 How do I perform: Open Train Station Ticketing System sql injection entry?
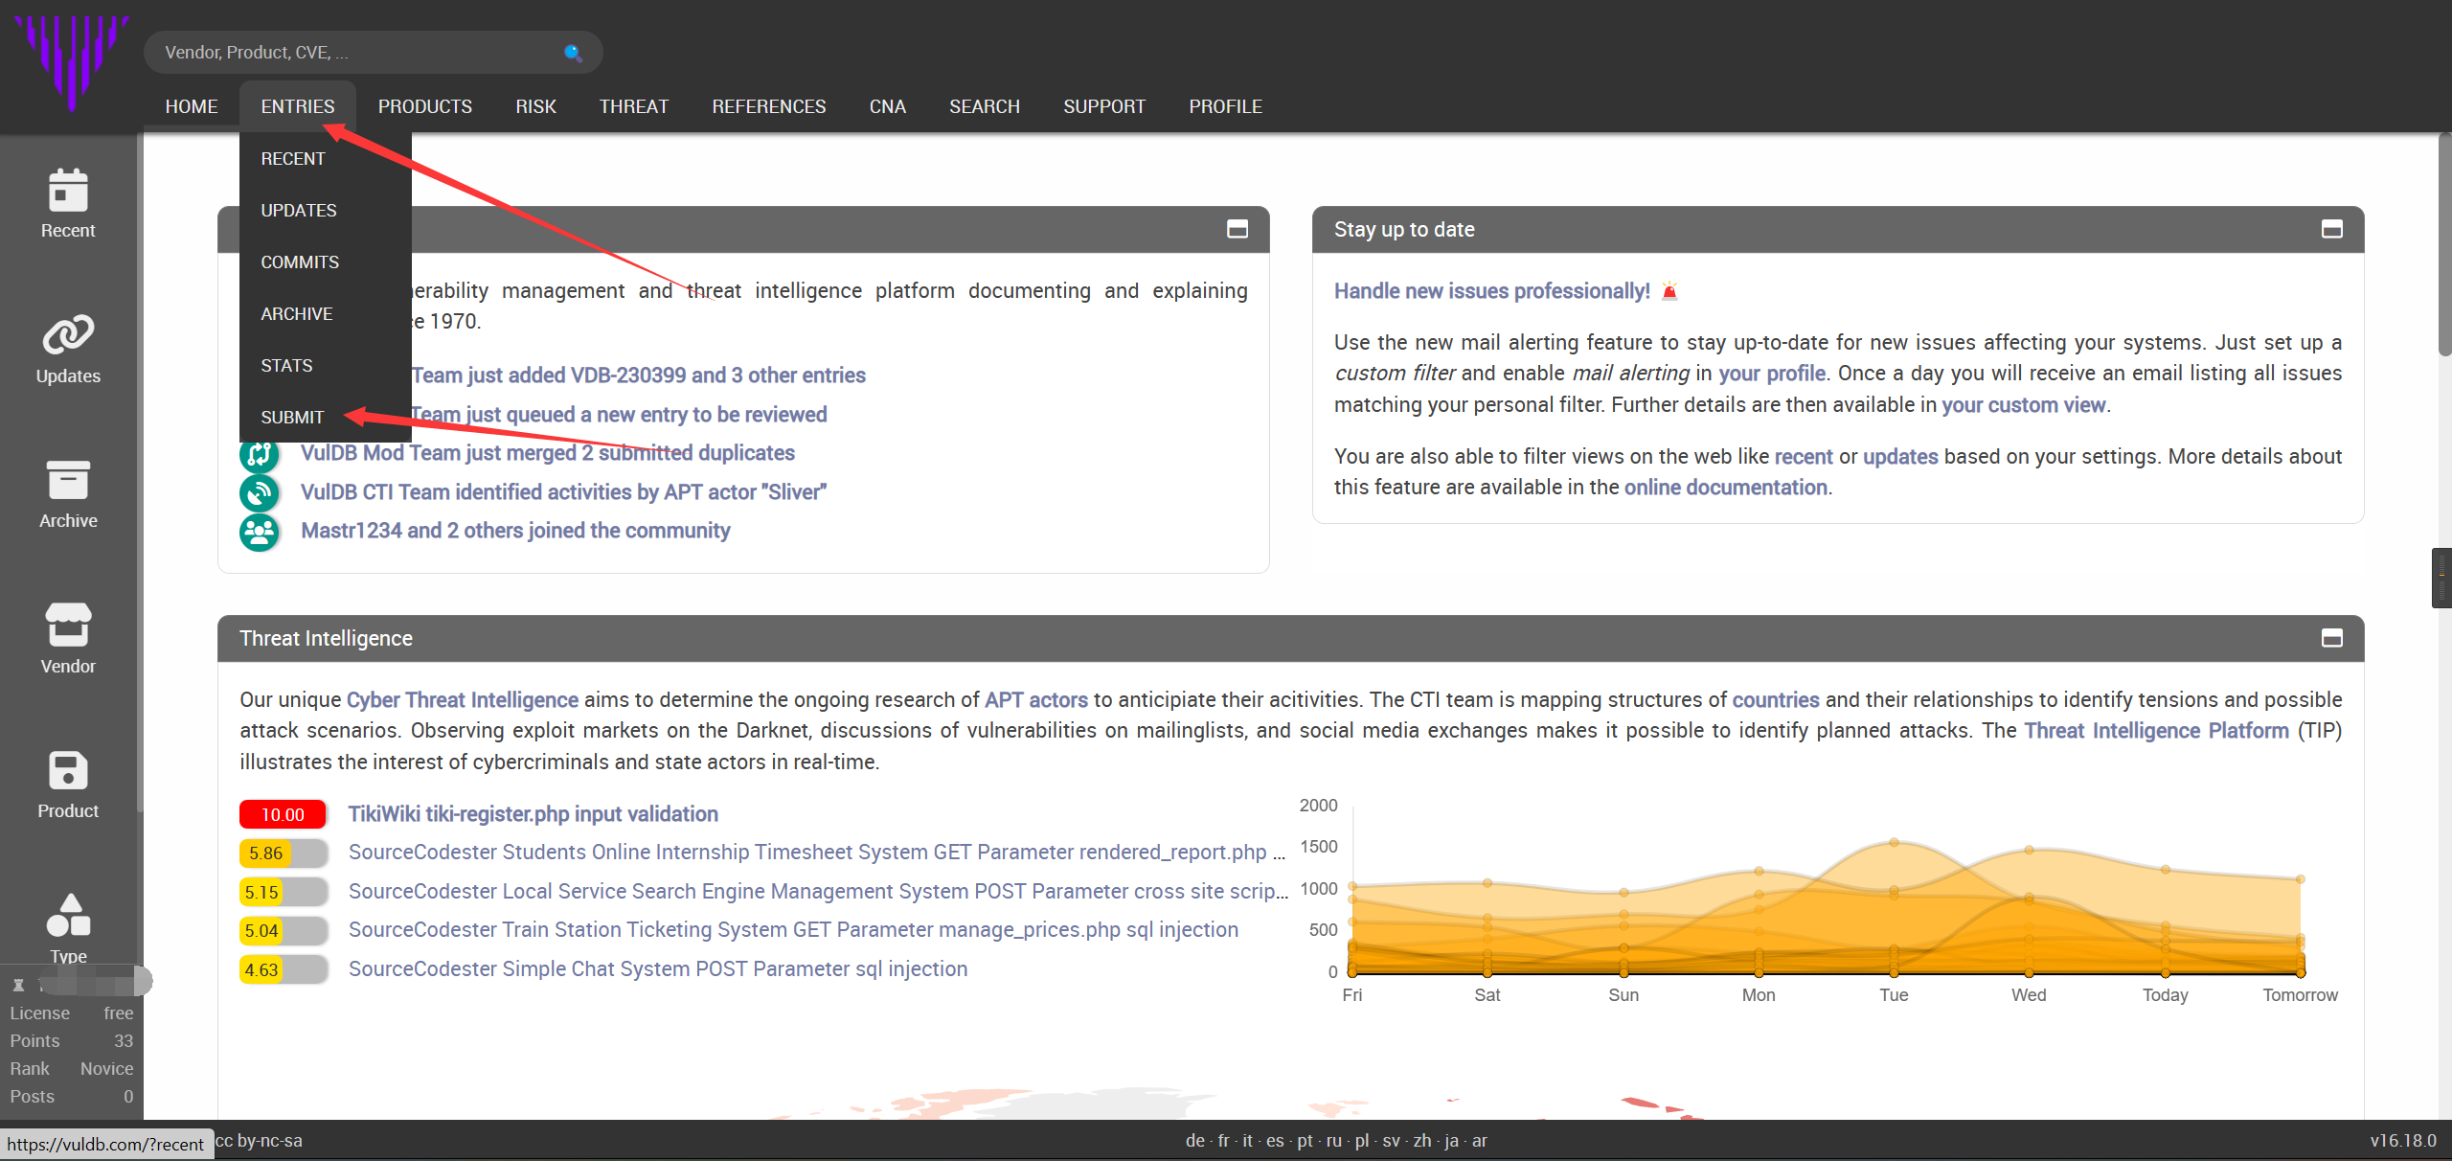pos(793,930)
